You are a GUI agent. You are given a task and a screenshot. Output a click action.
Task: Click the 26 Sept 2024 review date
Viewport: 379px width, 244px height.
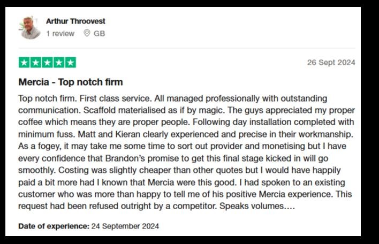[331, 63]
